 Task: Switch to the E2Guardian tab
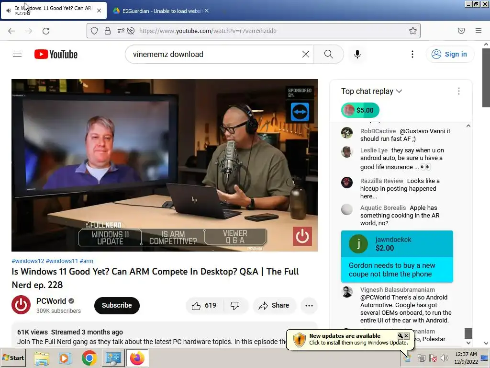pyautogui.click(x=160, y=11)
